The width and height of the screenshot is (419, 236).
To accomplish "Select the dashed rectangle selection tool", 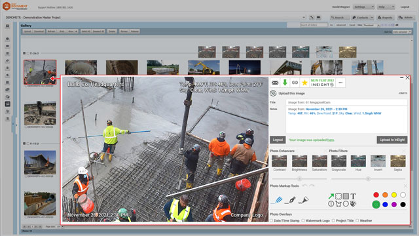I will click(338, 196).
